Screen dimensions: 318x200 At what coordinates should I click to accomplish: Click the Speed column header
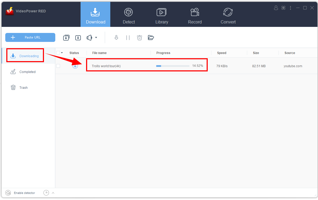coord(222,53)
